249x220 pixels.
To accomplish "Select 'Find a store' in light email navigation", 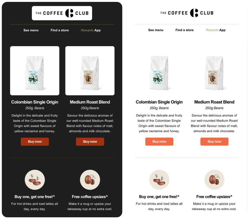I will point(185,30).
